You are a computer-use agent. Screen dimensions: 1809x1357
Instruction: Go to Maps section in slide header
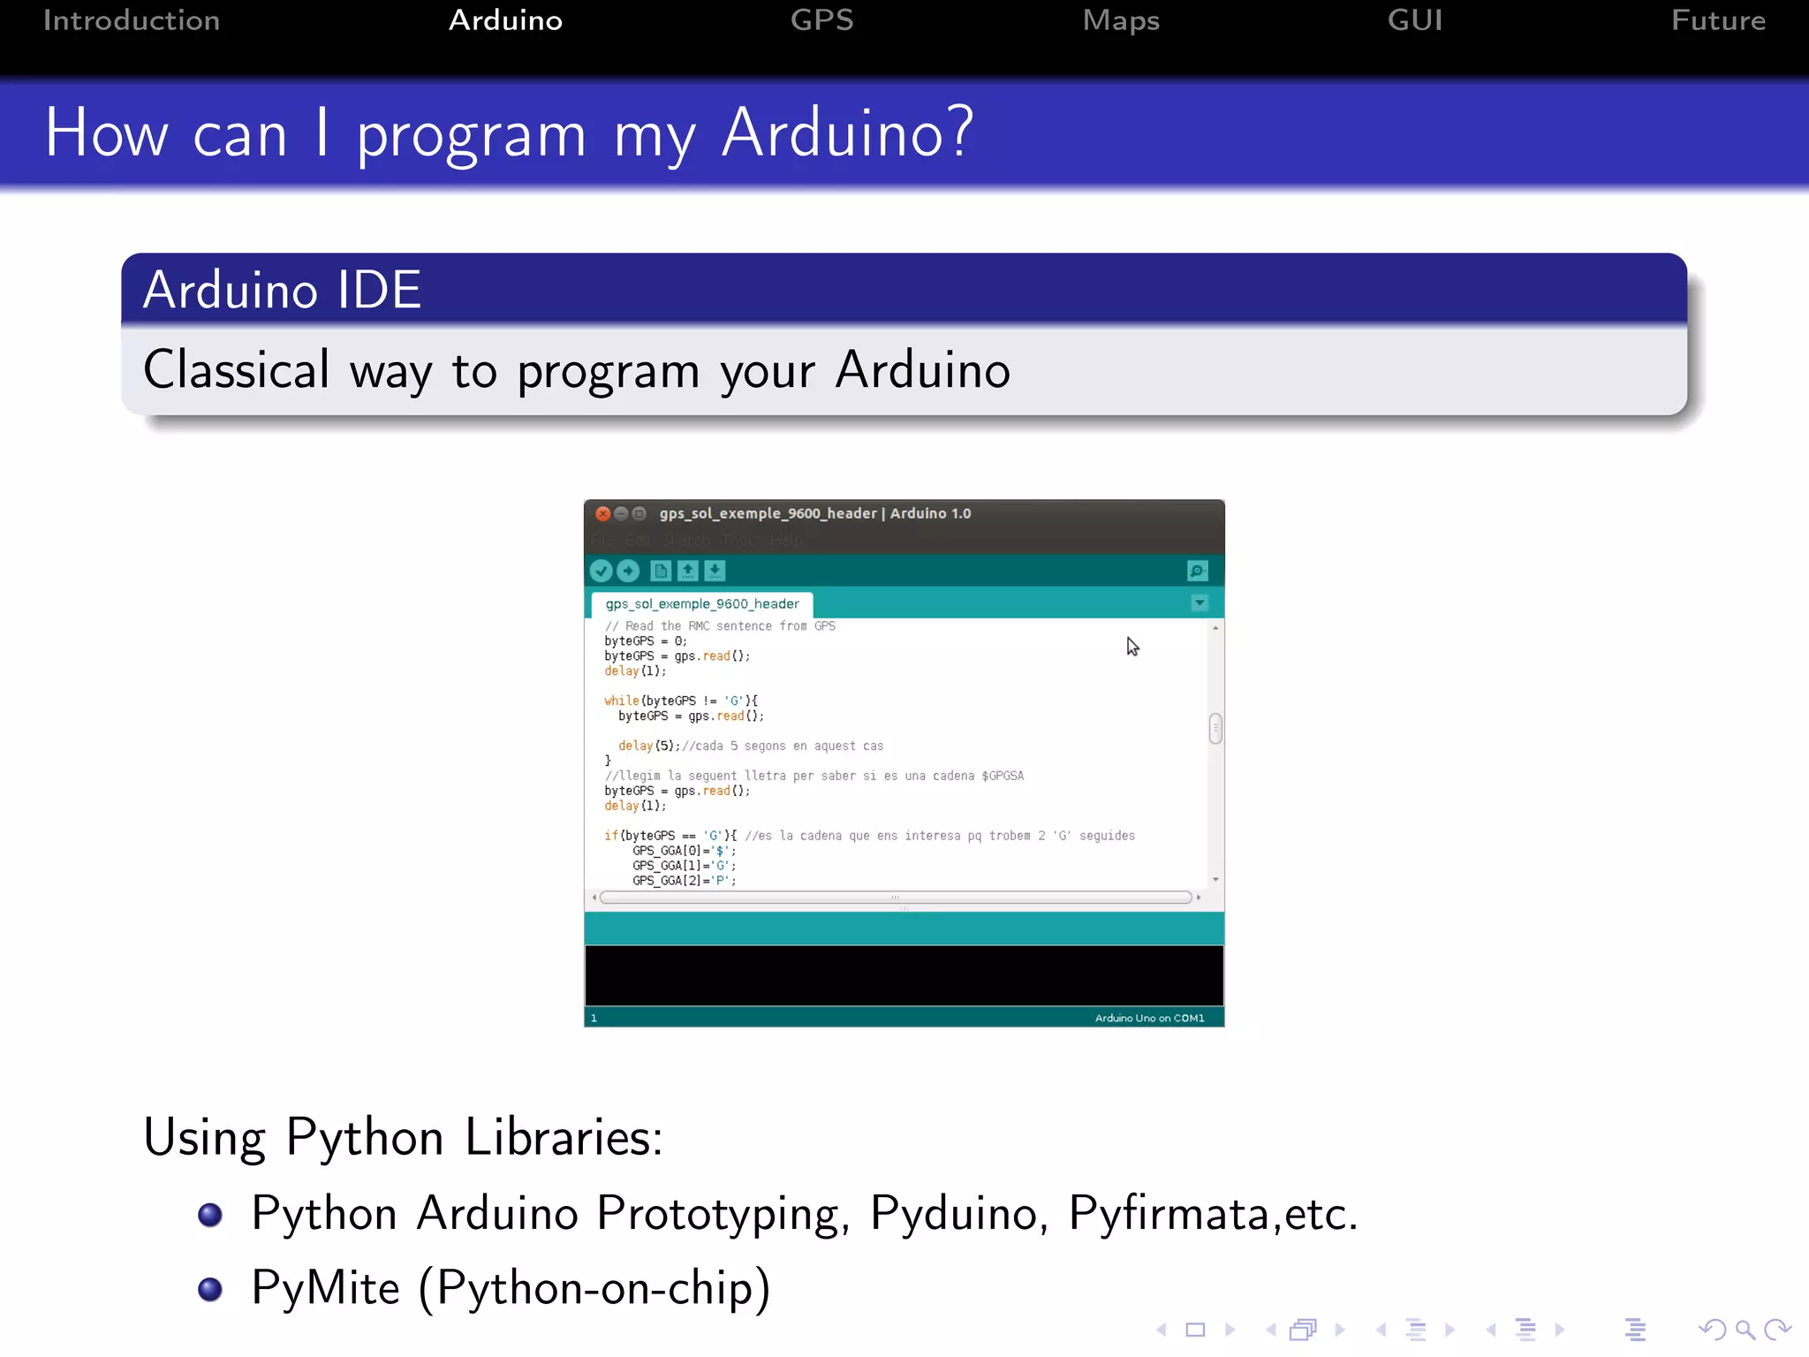(1121, 21)
